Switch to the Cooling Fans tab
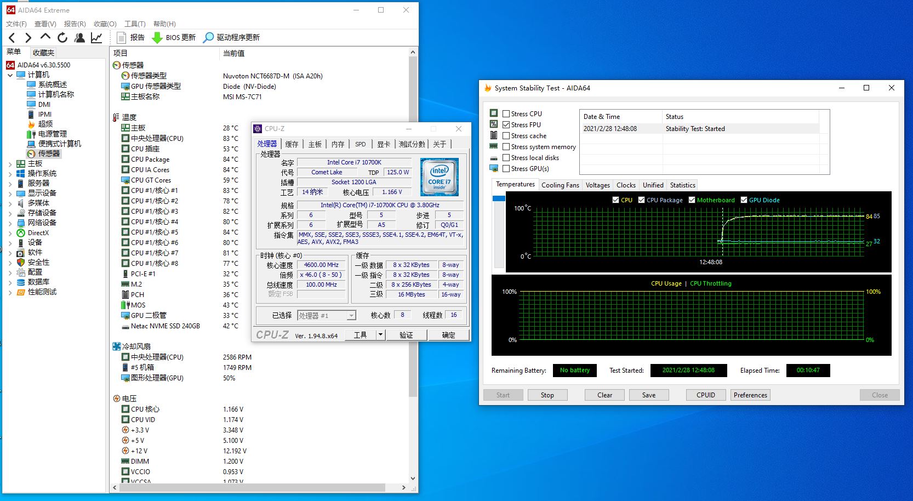The width and height of the screenshot is (913, 501). point(560,185)
